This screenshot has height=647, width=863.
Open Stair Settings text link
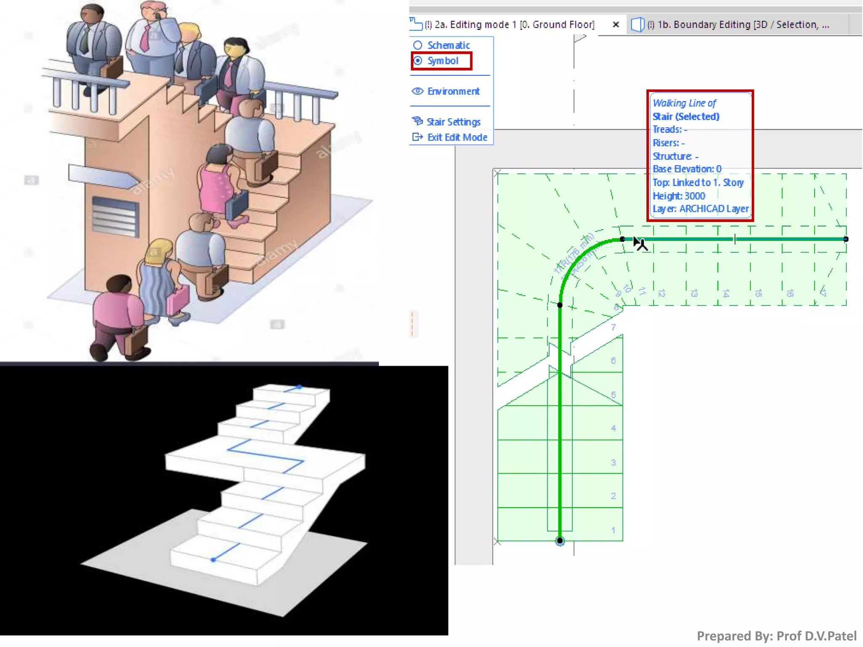click(x=453, y=122)
